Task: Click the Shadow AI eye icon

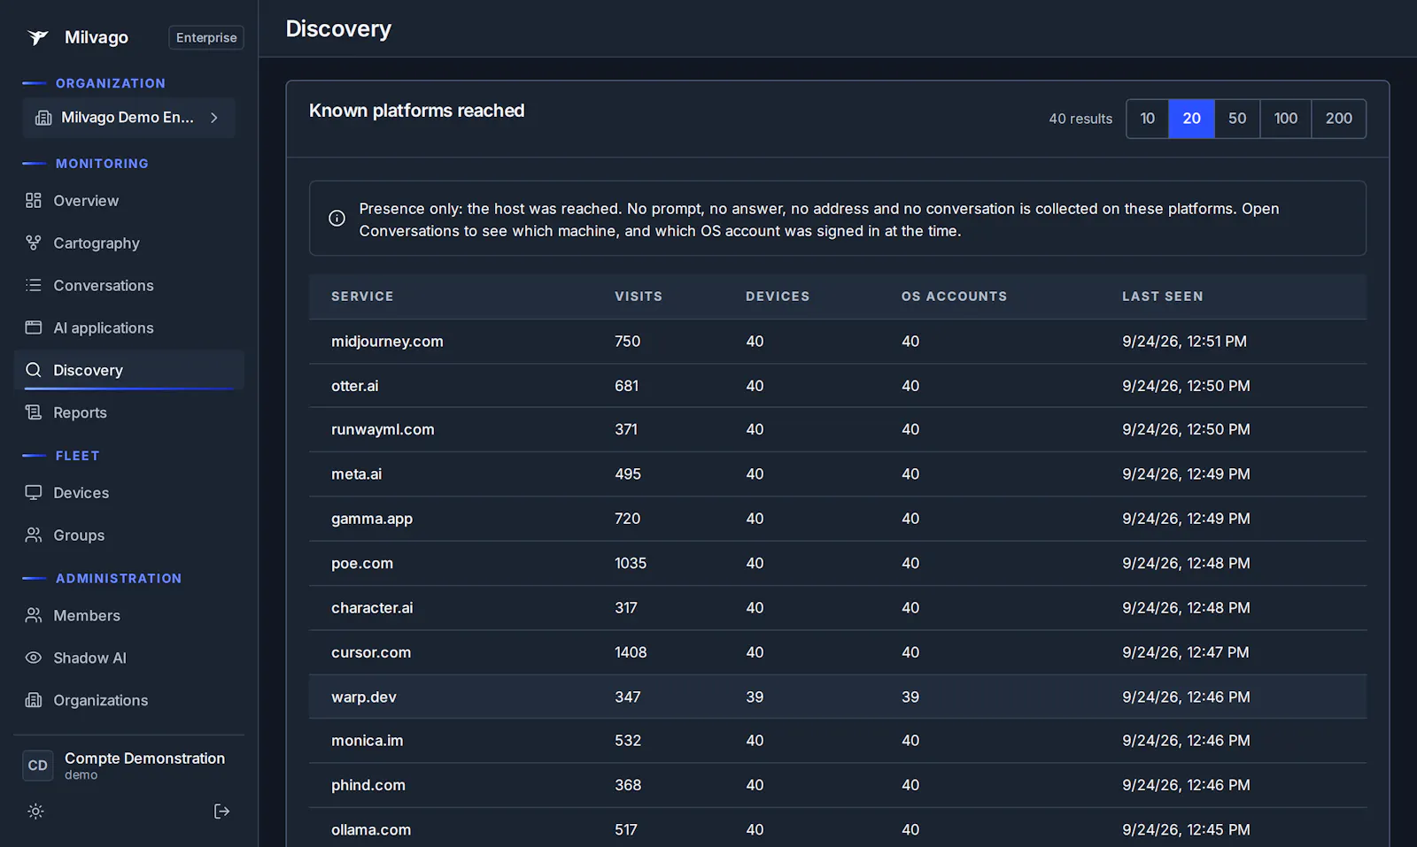Action: coord(34,658)
